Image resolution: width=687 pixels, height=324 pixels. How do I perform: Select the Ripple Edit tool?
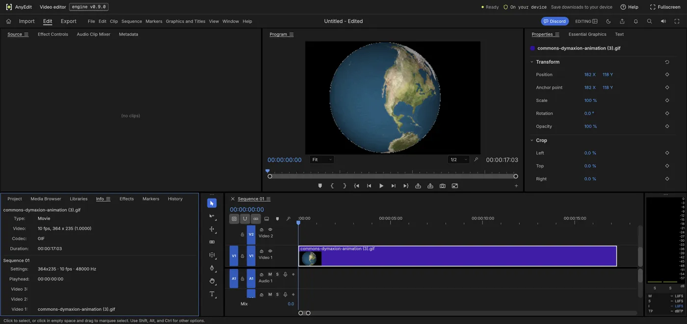(x=212, y=229)
